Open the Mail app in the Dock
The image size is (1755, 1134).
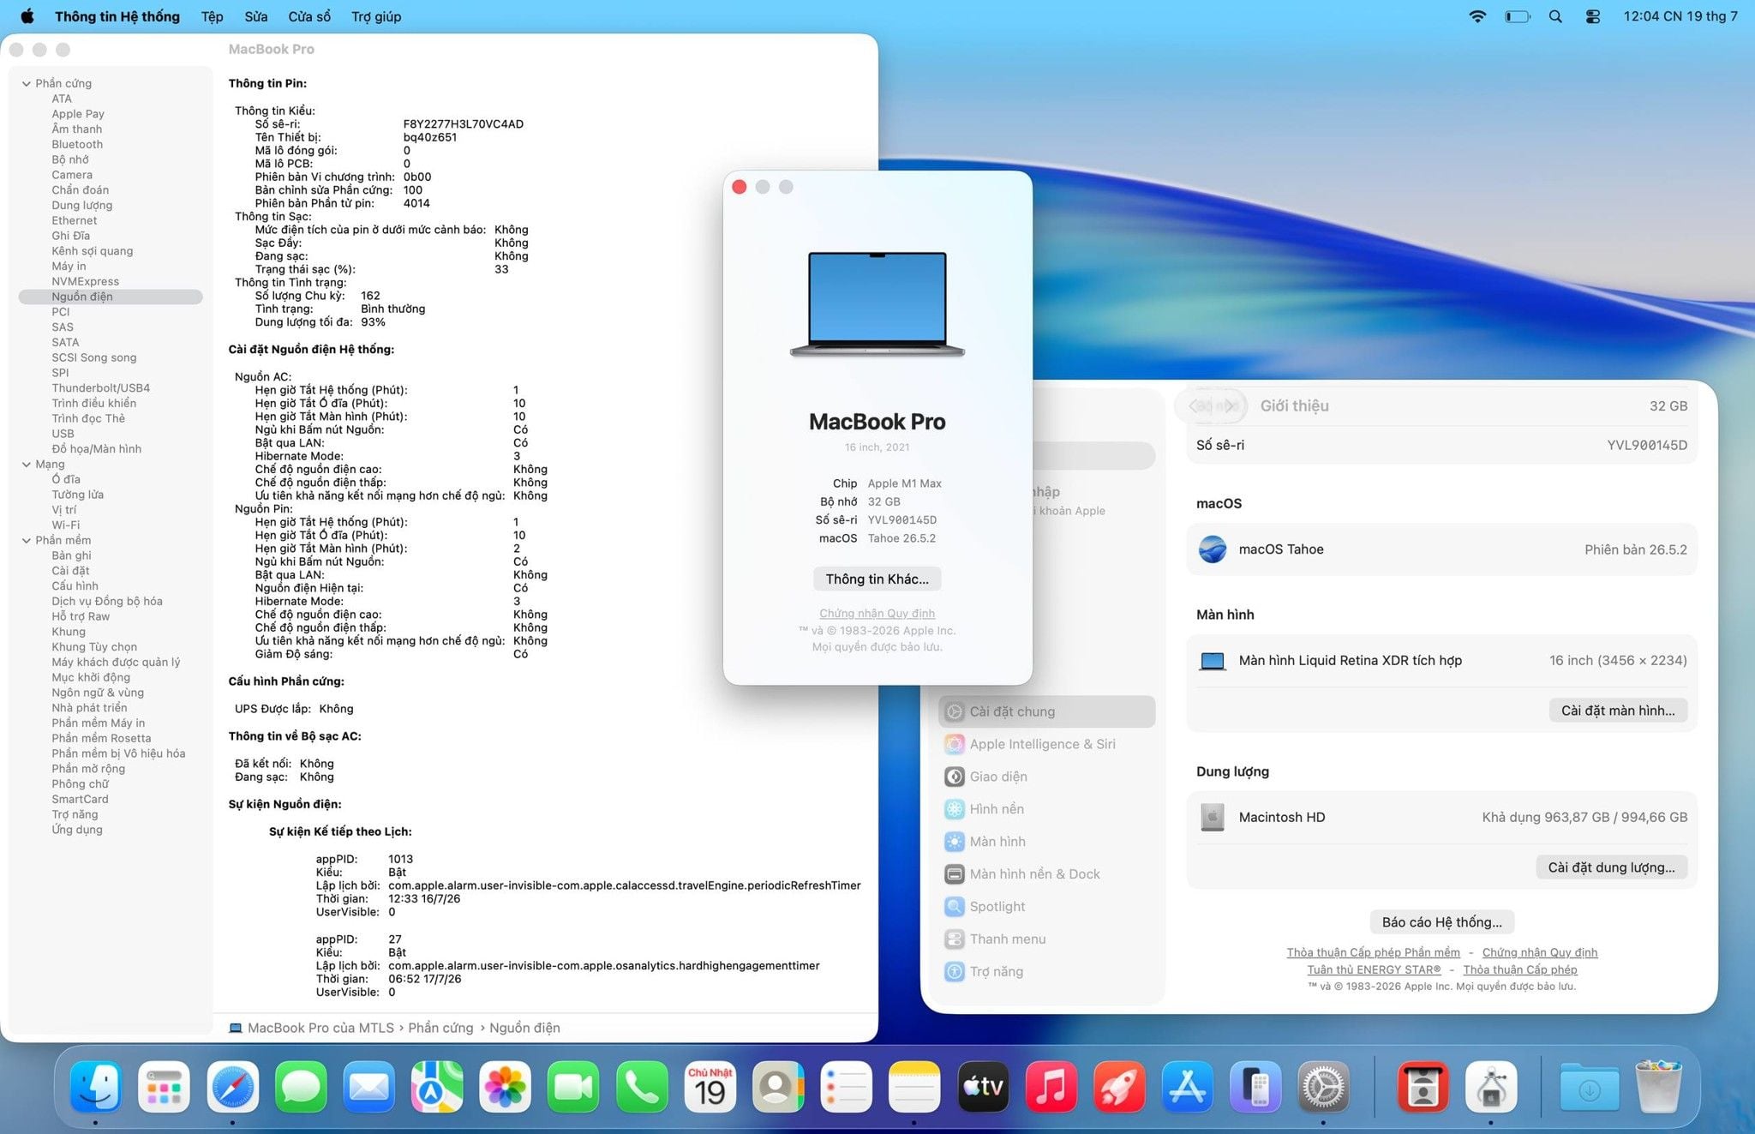click(368, 1086)
